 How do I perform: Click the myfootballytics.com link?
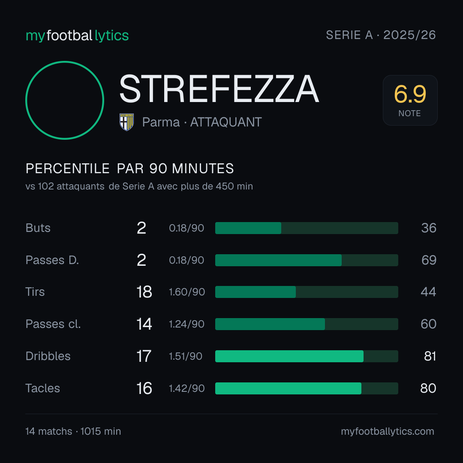[388, 431]
